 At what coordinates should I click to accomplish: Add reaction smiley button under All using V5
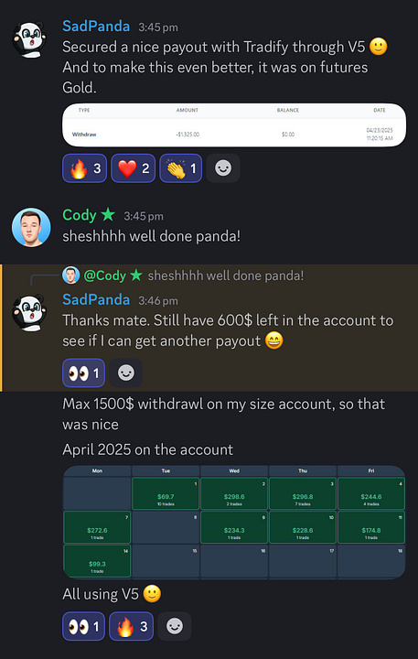(x=175, y=627)
